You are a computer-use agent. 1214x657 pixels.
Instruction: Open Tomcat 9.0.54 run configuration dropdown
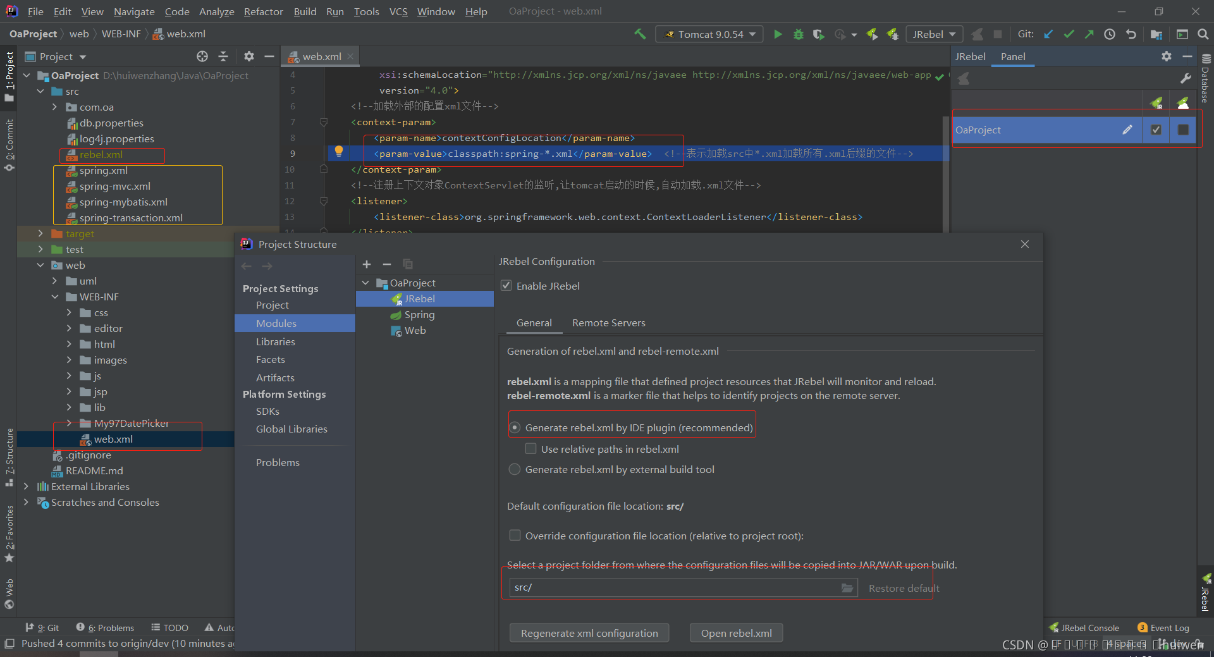(709, 34)
